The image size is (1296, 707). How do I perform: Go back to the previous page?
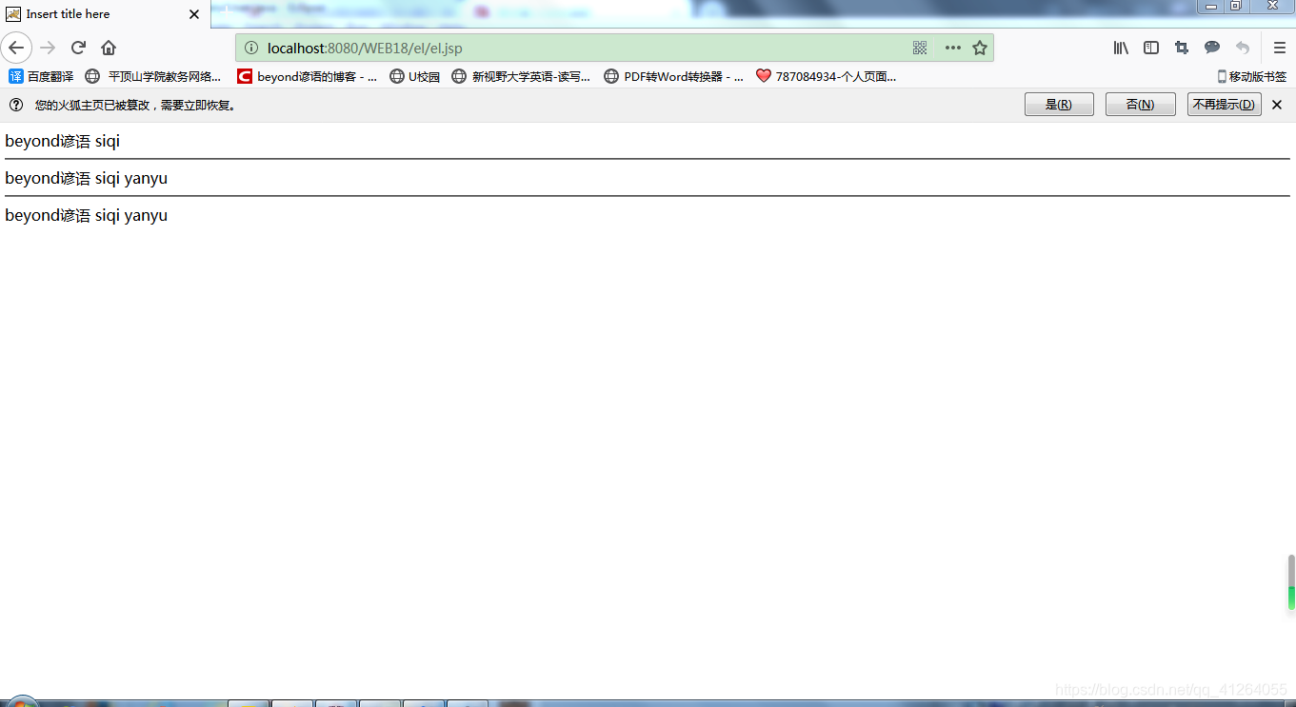click(16, 48)
